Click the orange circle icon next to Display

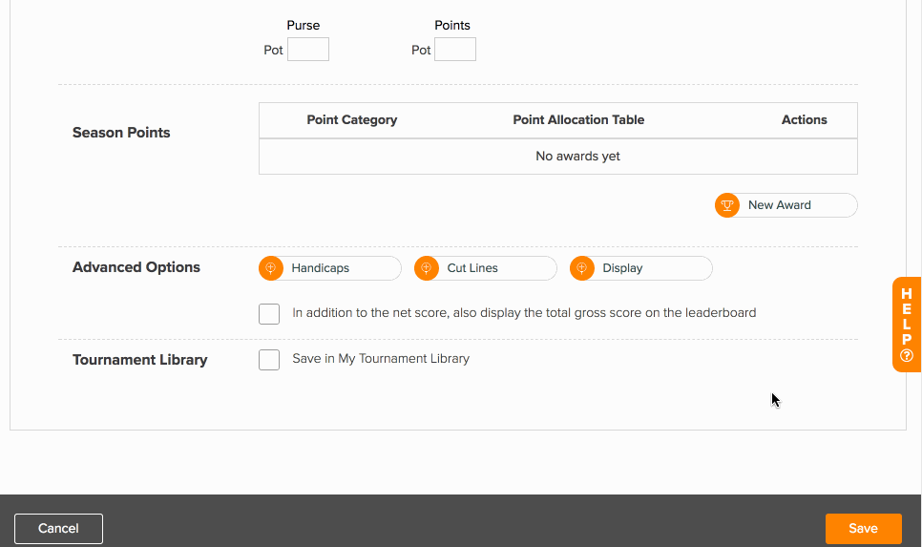tap(582, 268)
